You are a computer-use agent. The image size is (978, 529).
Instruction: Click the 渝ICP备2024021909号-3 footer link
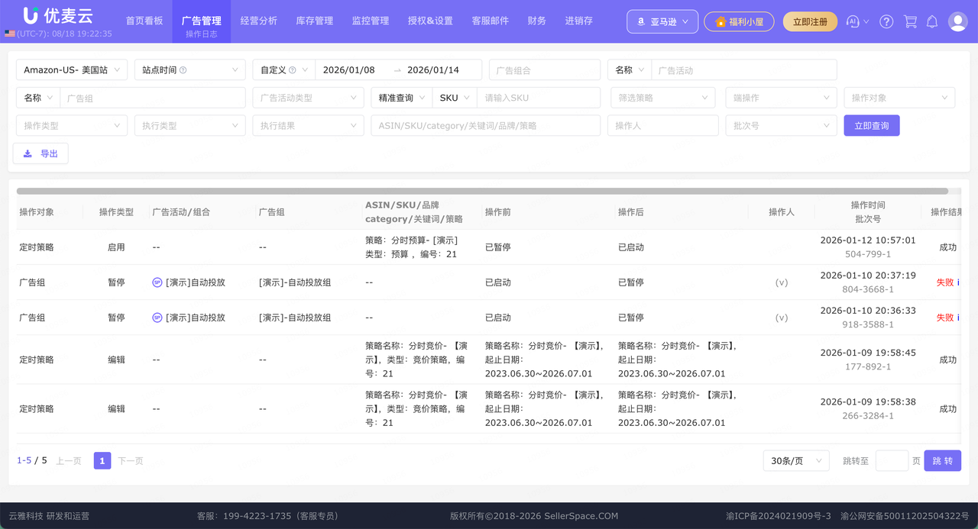pyautogui.click(x=779, y=516)
